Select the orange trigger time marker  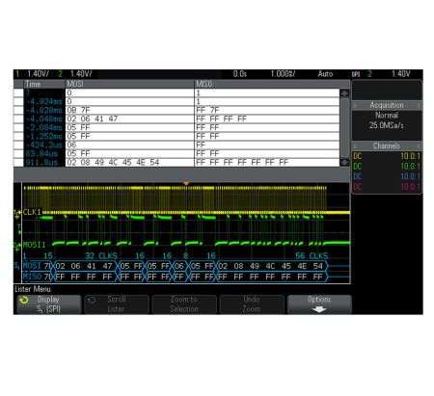tap(186, 183)
